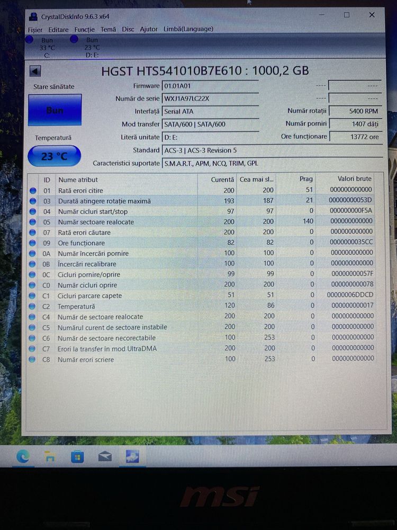This screenshot has width=397, height=530.
Task: Click status dot for ID 09 Ore funcționare
Action: [x=32, y=243]
